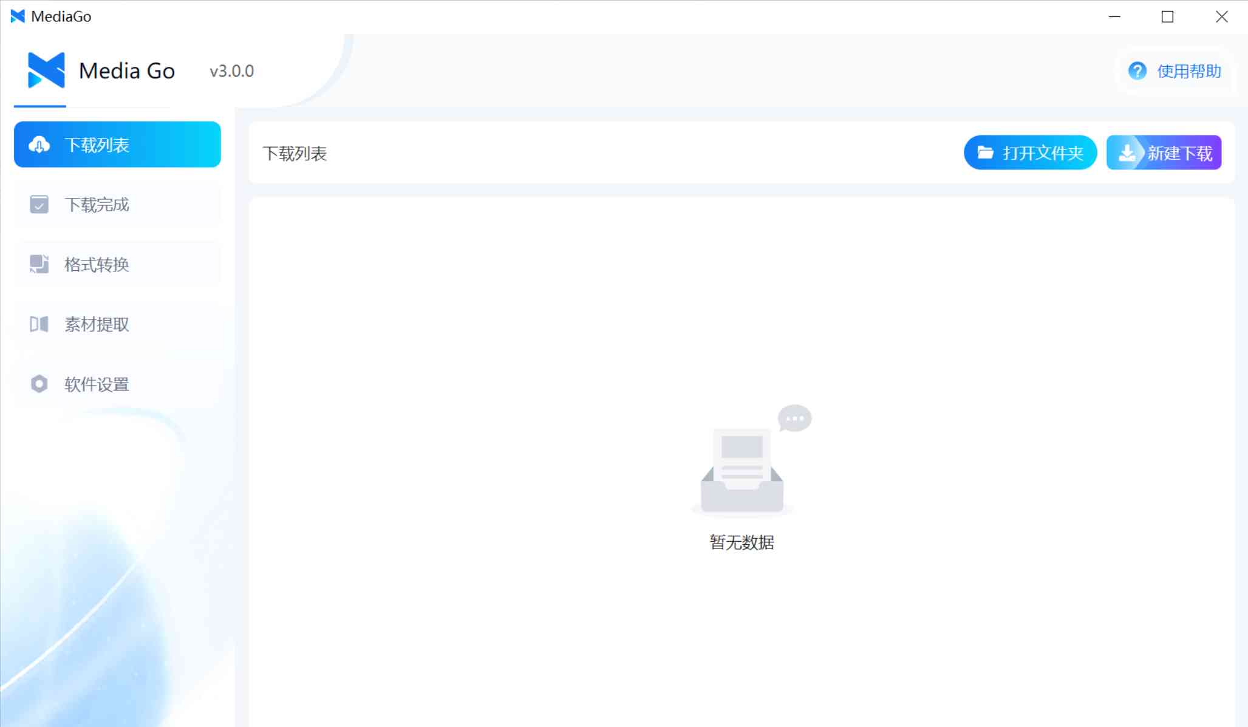Click the version text v3.0.0
The width and height of the screenshot is (1248, 727).
[232, 71]
